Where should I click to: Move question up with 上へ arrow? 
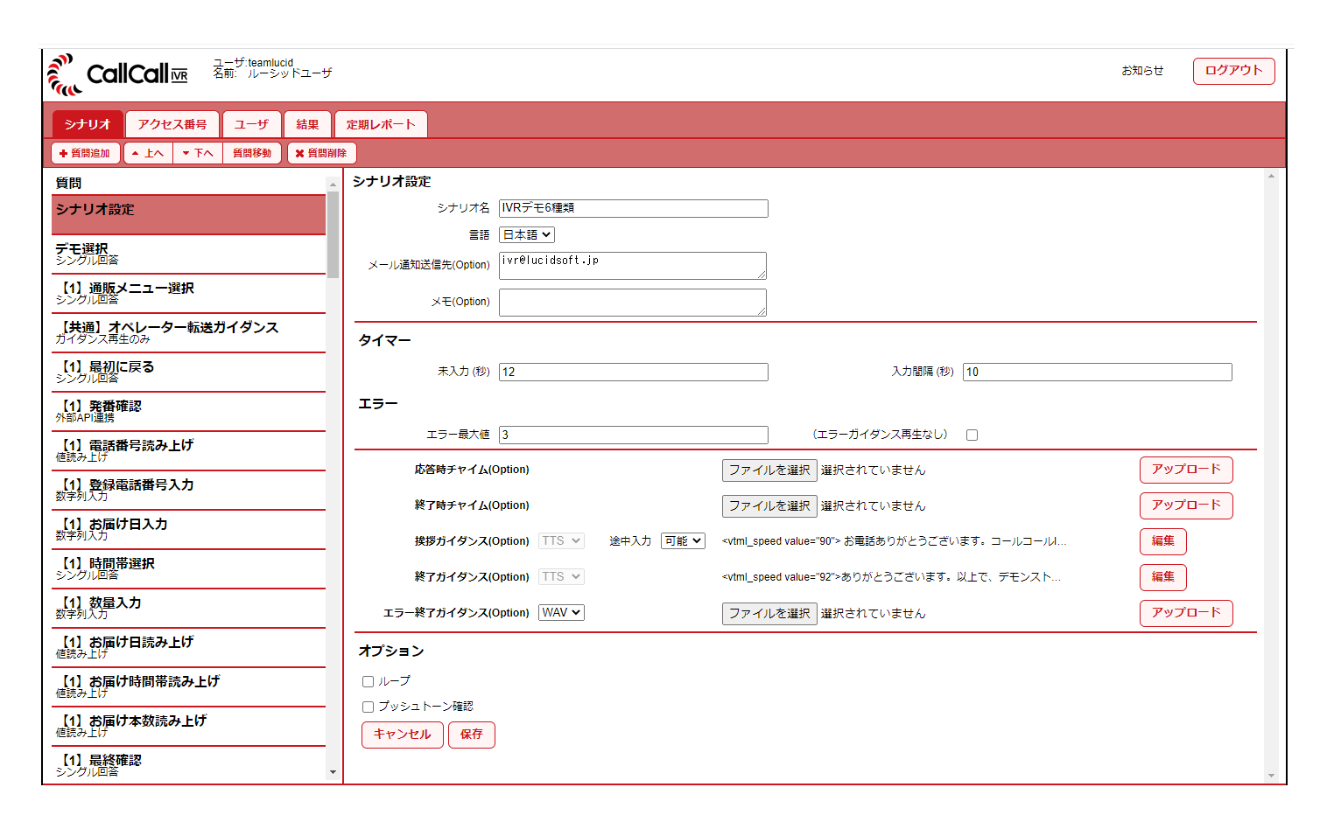pyautogui.click(x=148, y=153)
